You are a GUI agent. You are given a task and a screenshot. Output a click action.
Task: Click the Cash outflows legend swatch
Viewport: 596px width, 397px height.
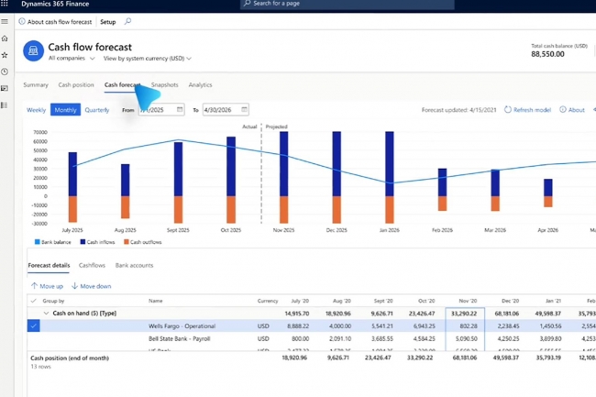(127, 242)
